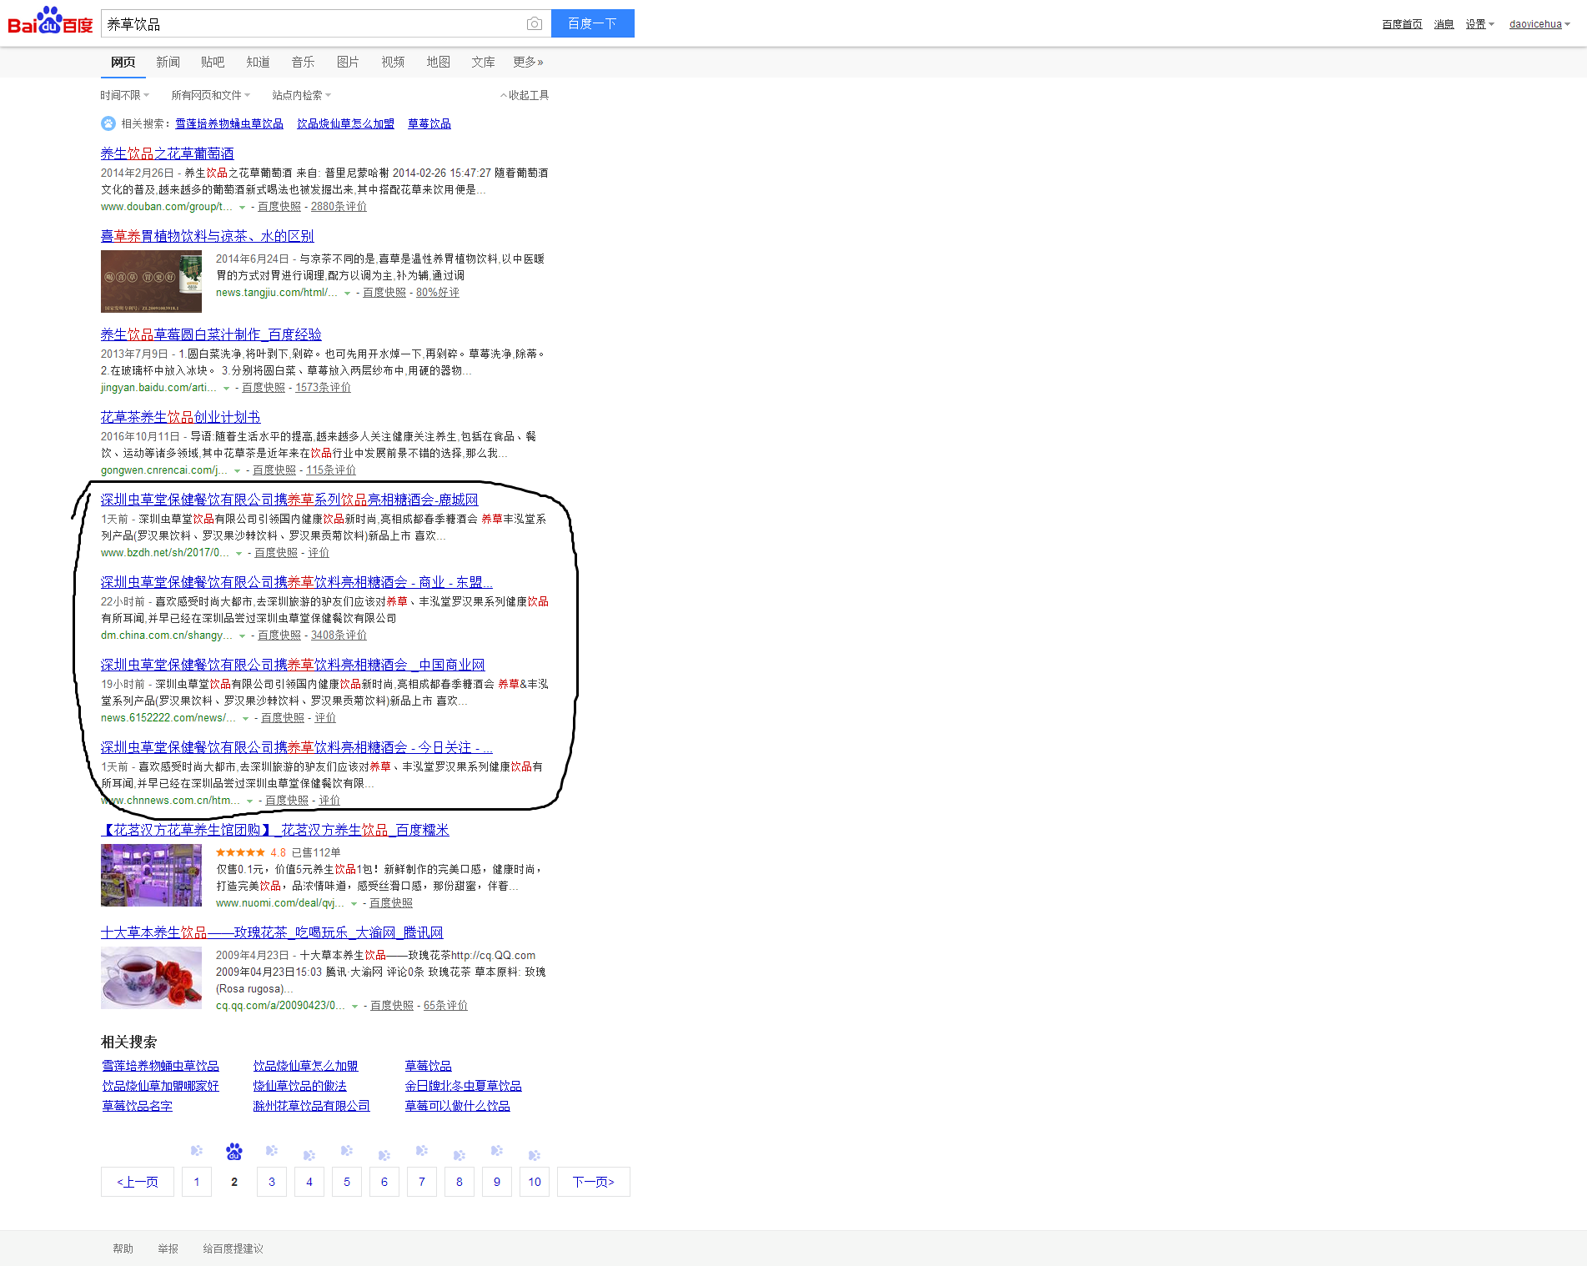Open 帮助 footer link

[x=123, y=1248]
